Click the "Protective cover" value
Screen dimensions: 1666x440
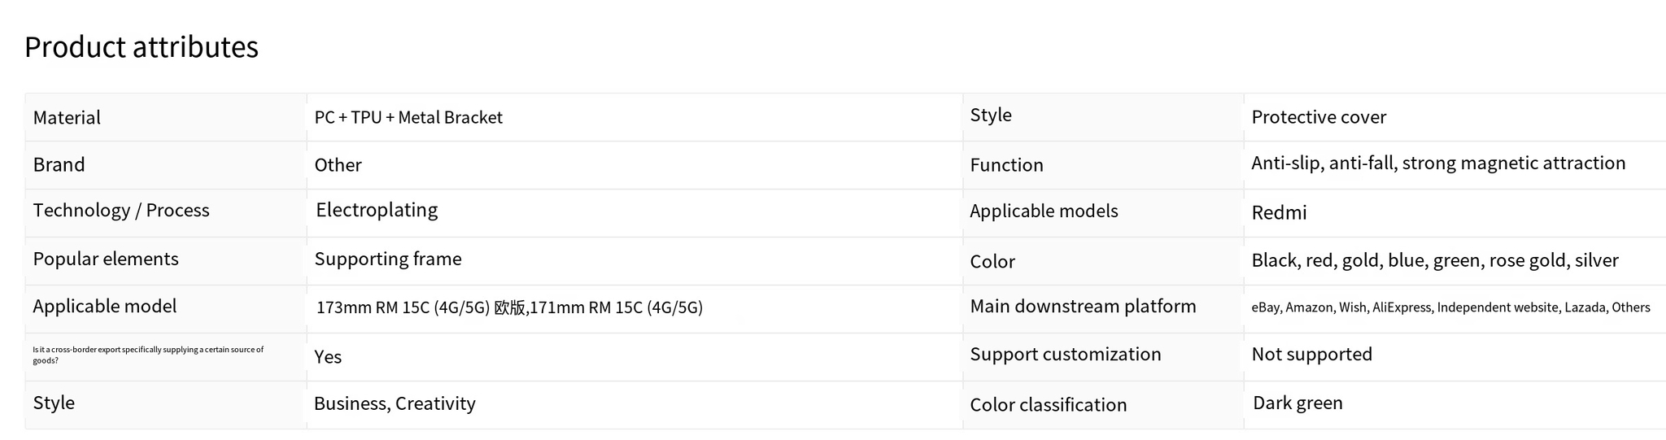point(1319,117)
